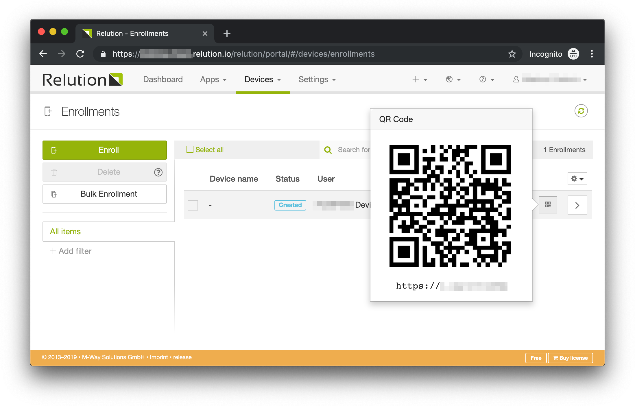The width and height of the screenshot is (635, 406).
Task: Click the 'QR Code' popup title
Action: coord(396,119)
